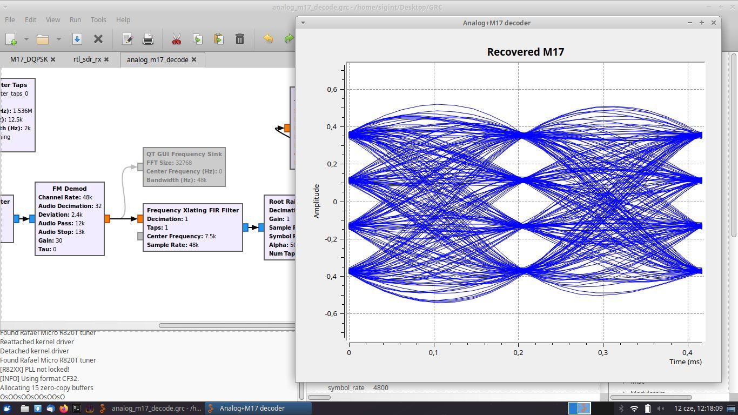Image resolution: width=738 pixels, height=415 pixels.
Task: Open the View menu
Action: point(53,19)
